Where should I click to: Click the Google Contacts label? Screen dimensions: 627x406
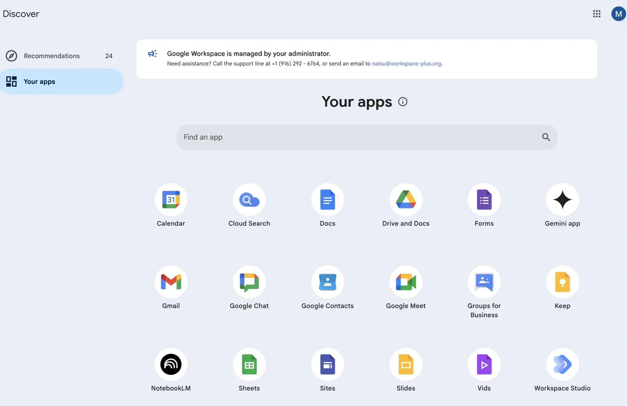tap(328, 306)
